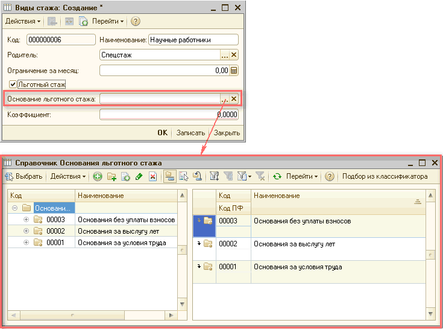Click the green Add new item icon
Image resolution: width=443 pixels, height=329 pixels.
point(97,177)
